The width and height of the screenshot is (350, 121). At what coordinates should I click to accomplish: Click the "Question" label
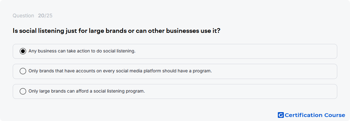tap(23, 16)
